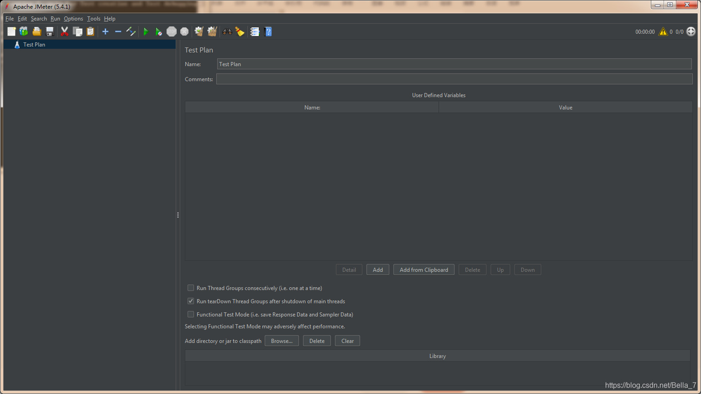The height and width of the screenshot is (394, 701).
Task: Click the Toggle enable/disable toolbar icon
Action: [131, 31]
